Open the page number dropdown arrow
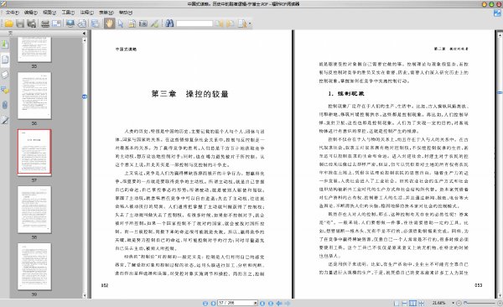Viewport: 503px width, 307px height. pyautogui.click(x=256, y=303)
